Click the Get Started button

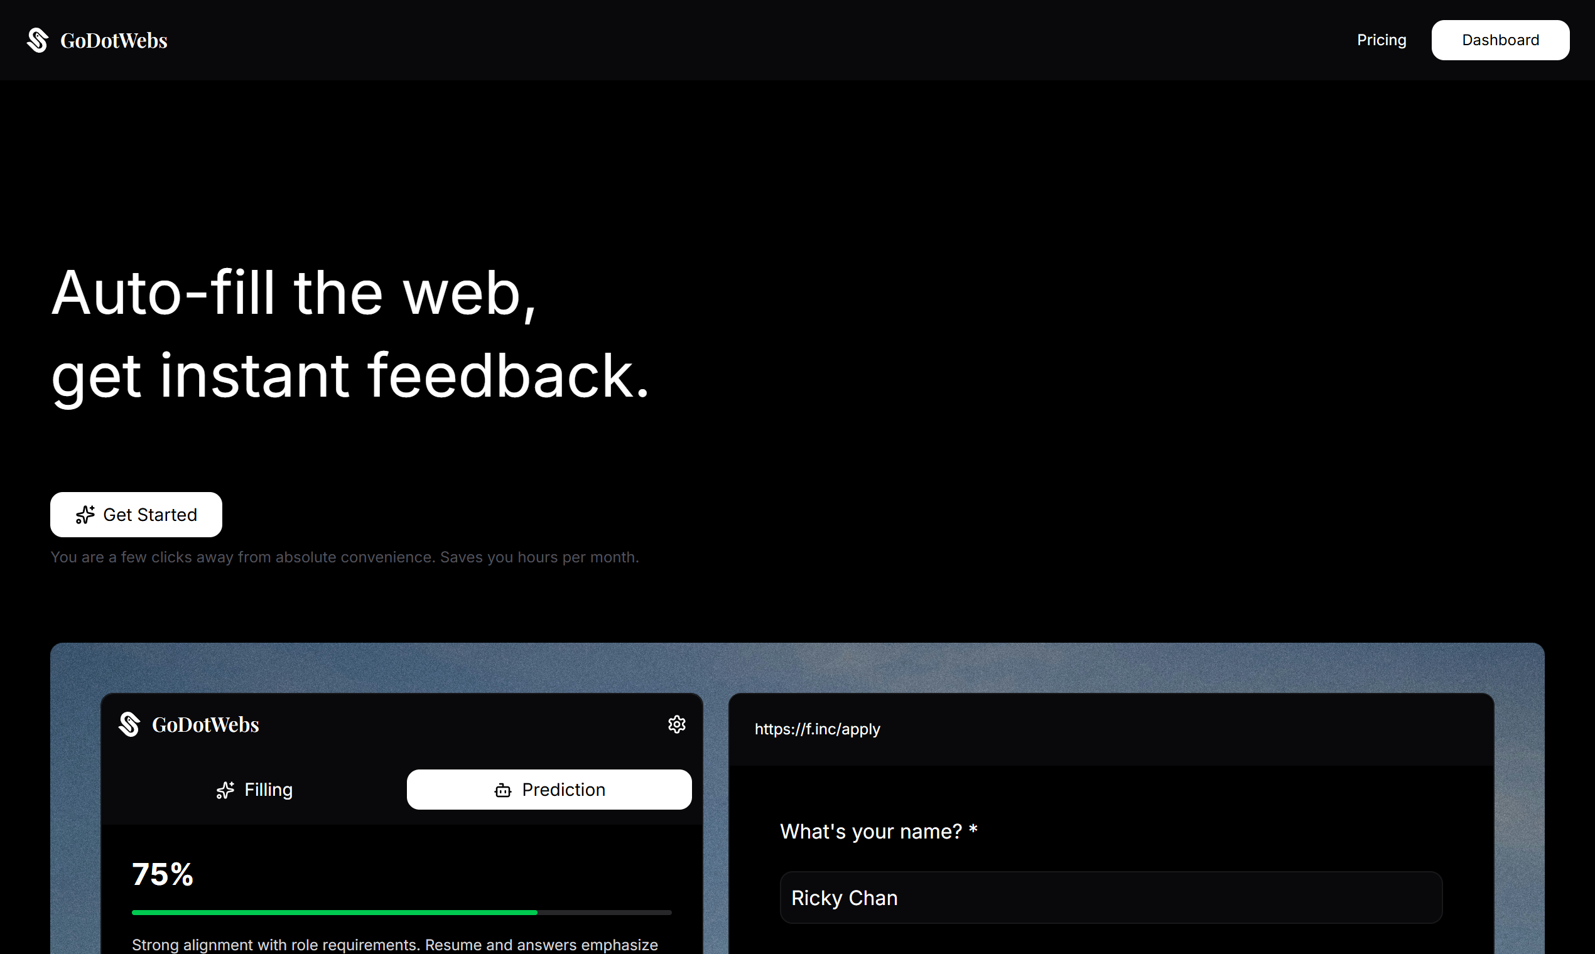(x=136, y=514)
